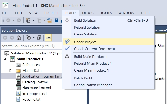
Task: Click the toolbar drag grip handle
Action: click(x=3, y=20)
